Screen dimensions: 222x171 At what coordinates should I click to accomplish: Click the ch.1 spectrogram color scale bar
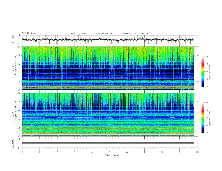pyautogui.click(x=203, y=72)
